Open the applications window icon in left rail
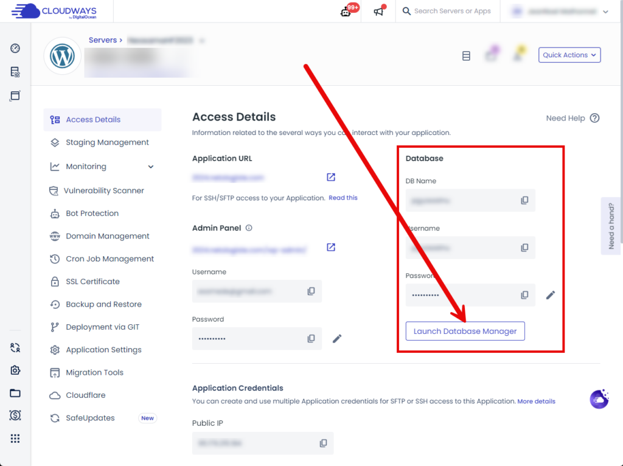623x466 pixels. (x=15, y=96)
